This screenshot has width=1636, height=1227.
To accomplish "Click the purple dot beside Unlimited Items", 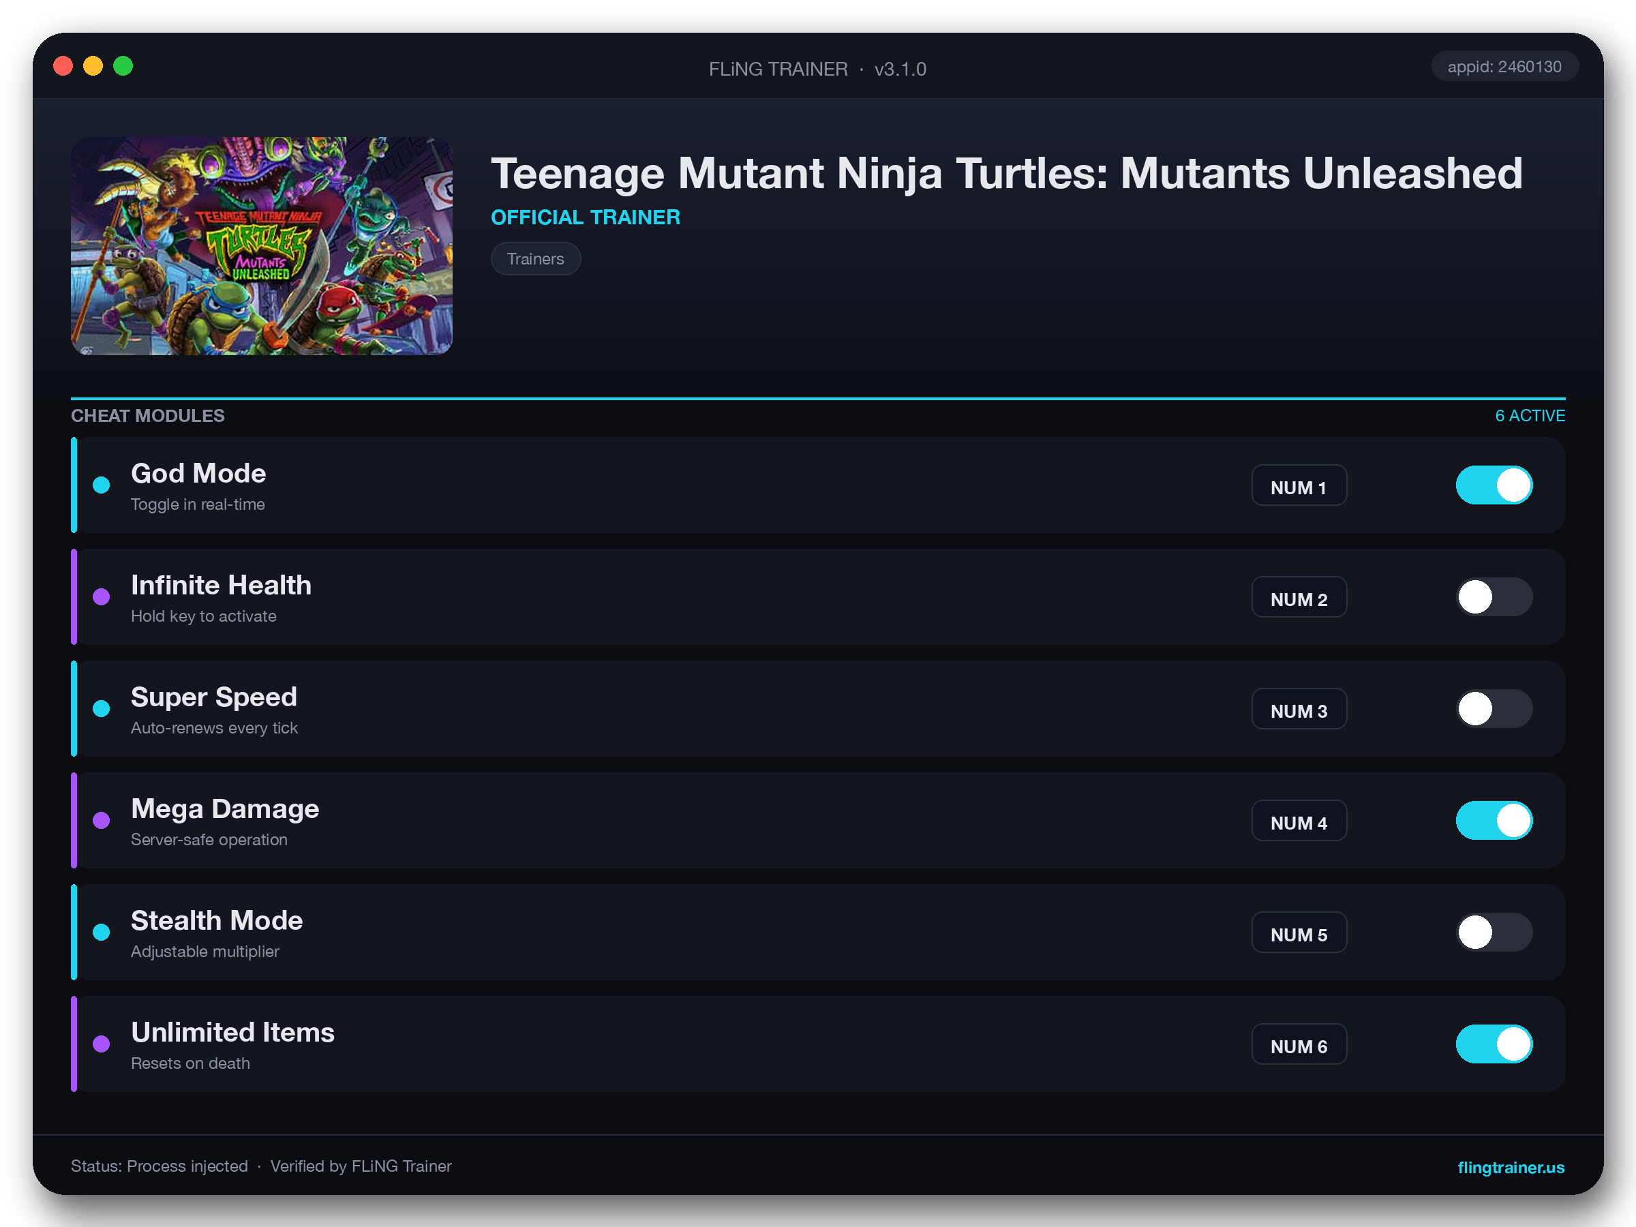I will pos(102,1044).
